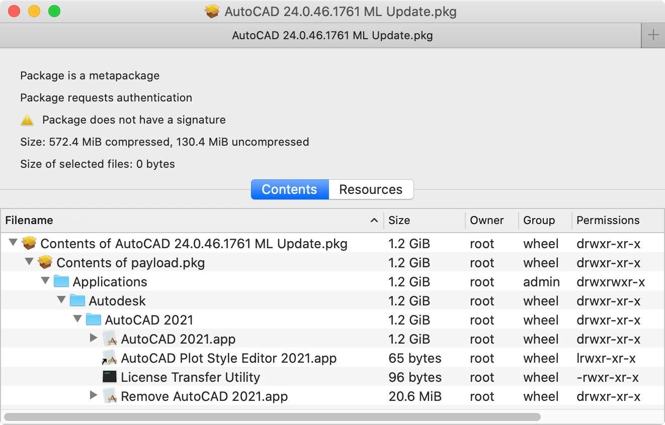The image size is (665, 425).
Task: Click the License Transfer Utility terminal icon
Action: point(110,377)
